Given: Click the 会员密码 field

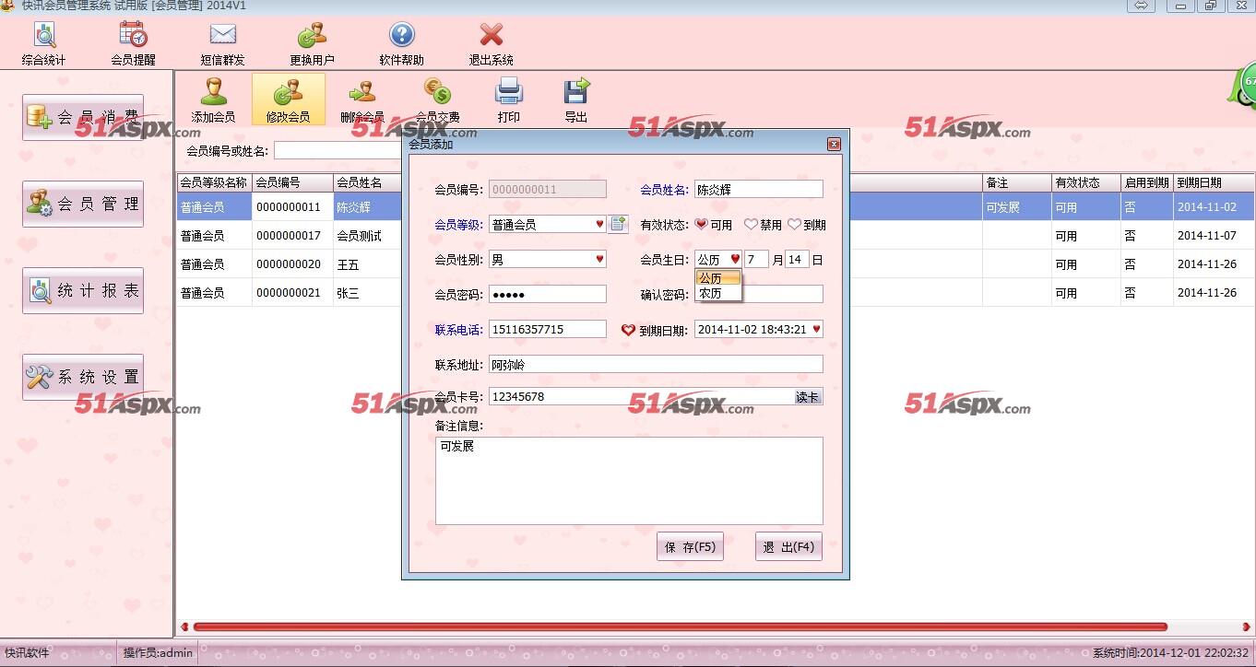Looking at the screenshot, I should pyautogui.click(x=548, y=295).
